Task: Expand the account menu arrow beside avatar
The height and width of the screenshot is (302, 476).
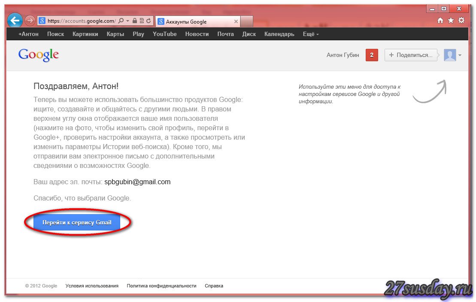Action: tap(460, 55)
